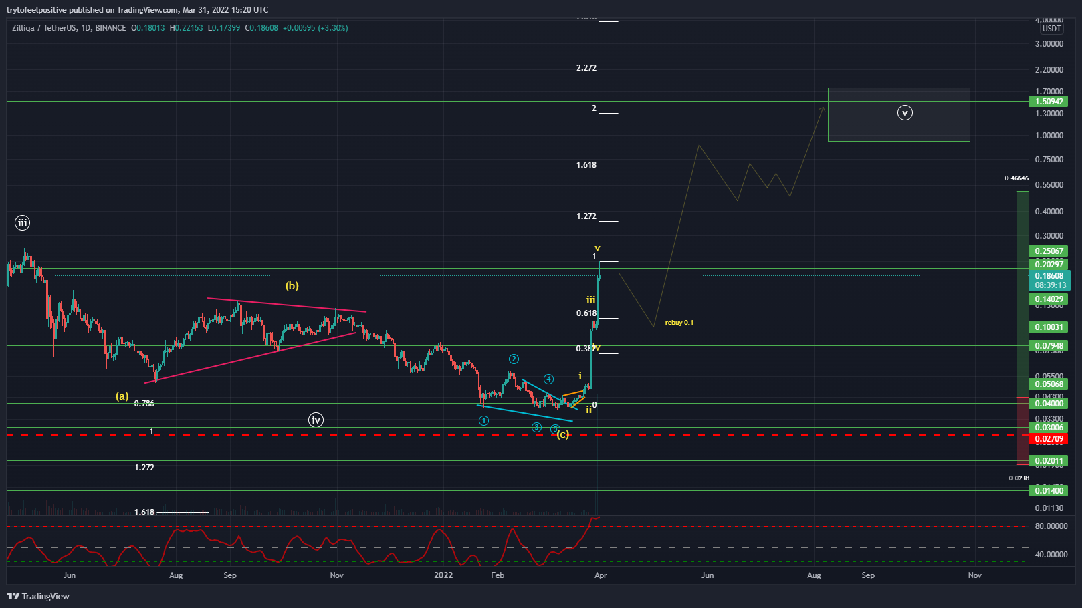The image size is (1082, 608).
Task: Click the 2022 year label on time axis
Action: 443,575
